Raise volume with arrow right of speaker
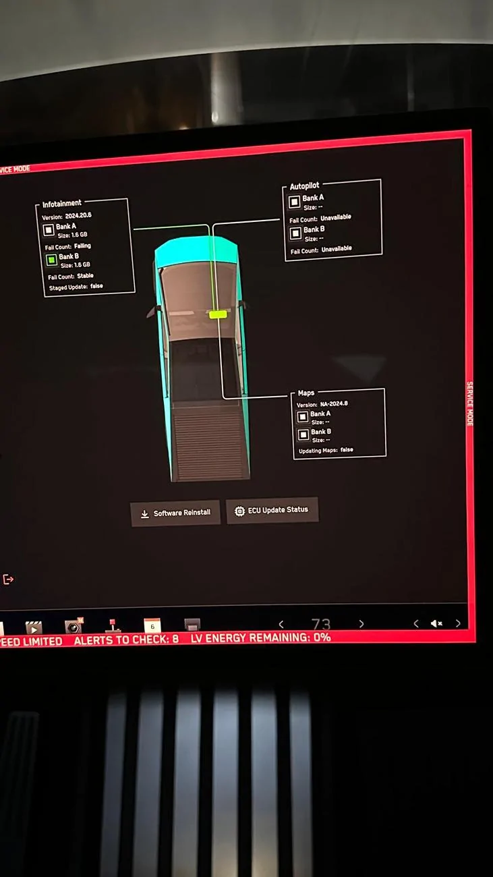 [x=459, y=623]
